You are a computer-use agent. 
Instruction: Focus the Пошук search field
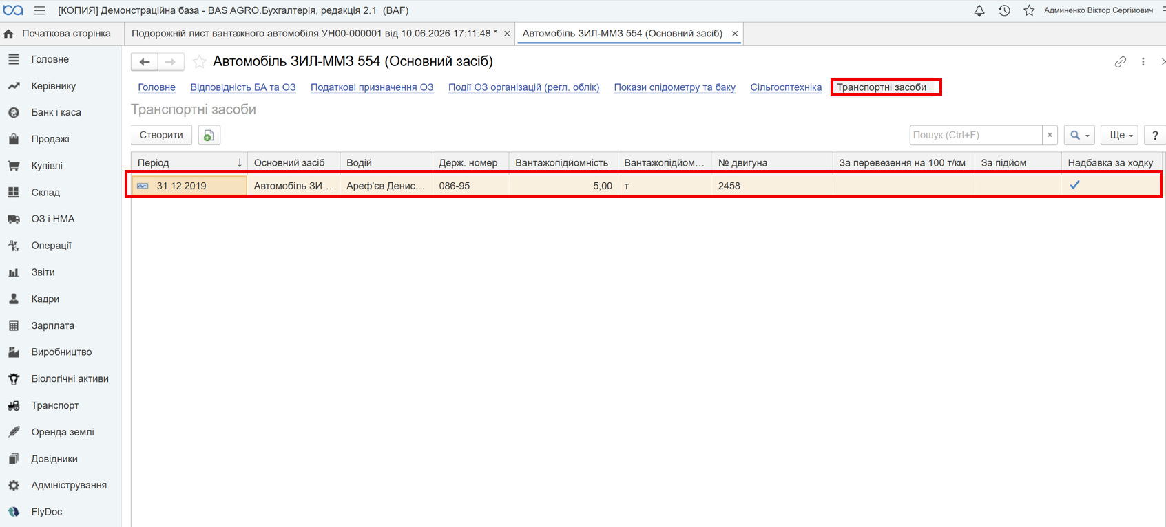tap(975, 136)
